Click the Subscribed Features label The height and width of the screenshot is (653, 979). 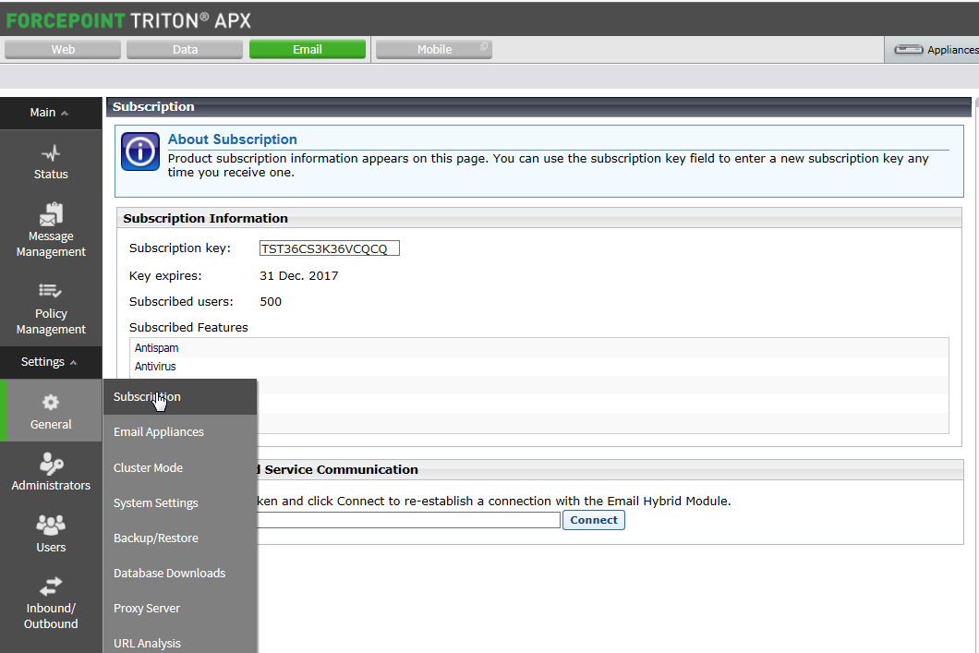pyautogui.click(x=188, y=327)
